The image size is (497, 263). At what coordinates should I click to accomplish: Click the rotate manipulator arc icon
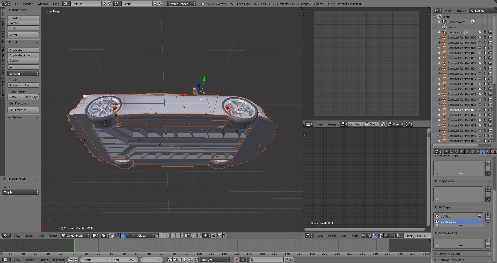point(128,235)
